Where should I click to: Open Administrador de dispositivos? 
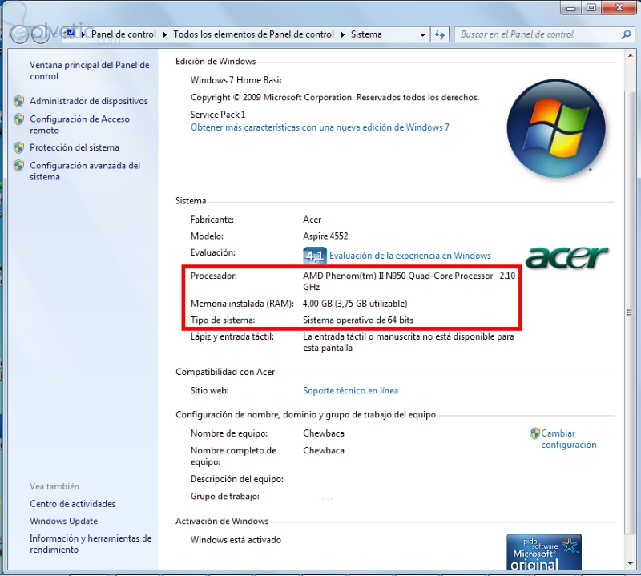[89, 101]
